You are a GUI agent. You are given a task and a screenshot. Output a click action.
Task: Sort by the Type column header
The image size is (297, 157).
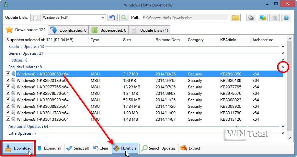[x=105, y=40]
